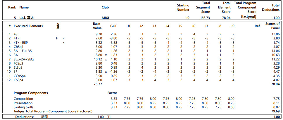This screenshot has height=120, width=283.
Task: Select the Base Value column header
Action: [97, 26]
